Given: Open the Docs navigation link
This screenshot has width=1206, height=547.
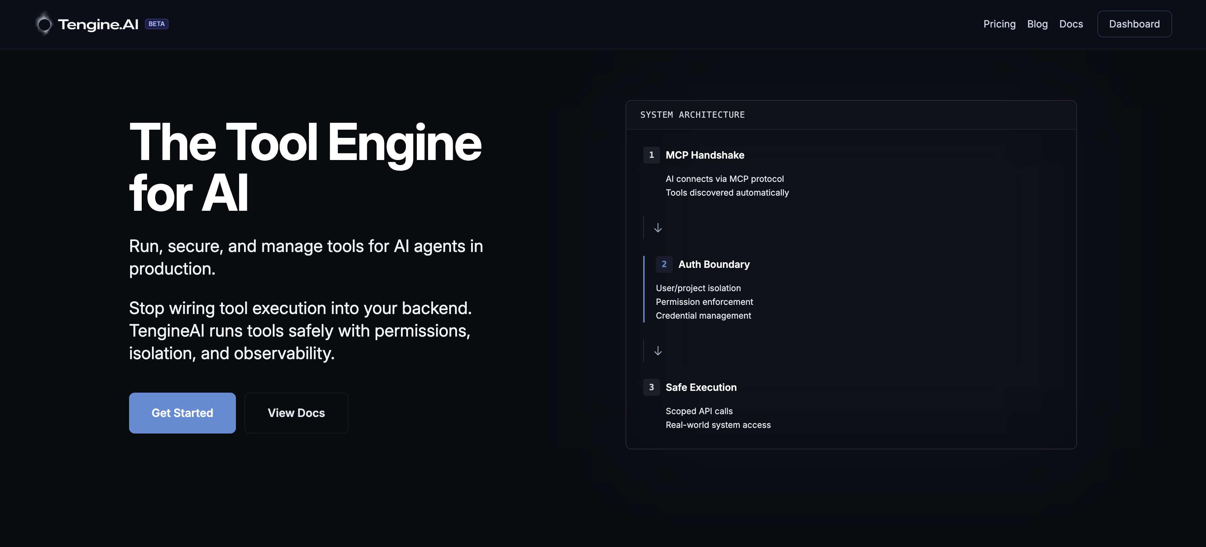Looking at the screenshot, I should 1071,24.
